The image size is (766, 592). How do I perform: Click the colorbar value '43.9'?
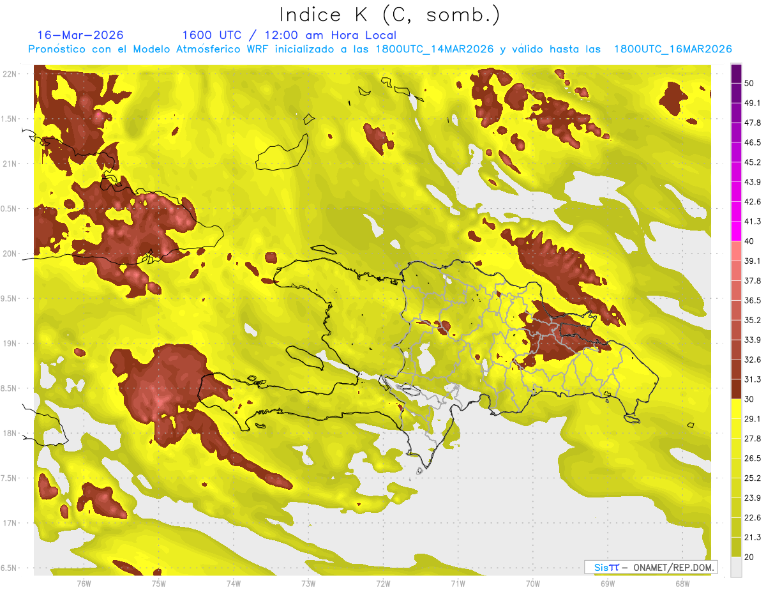[x=753, y=182]
